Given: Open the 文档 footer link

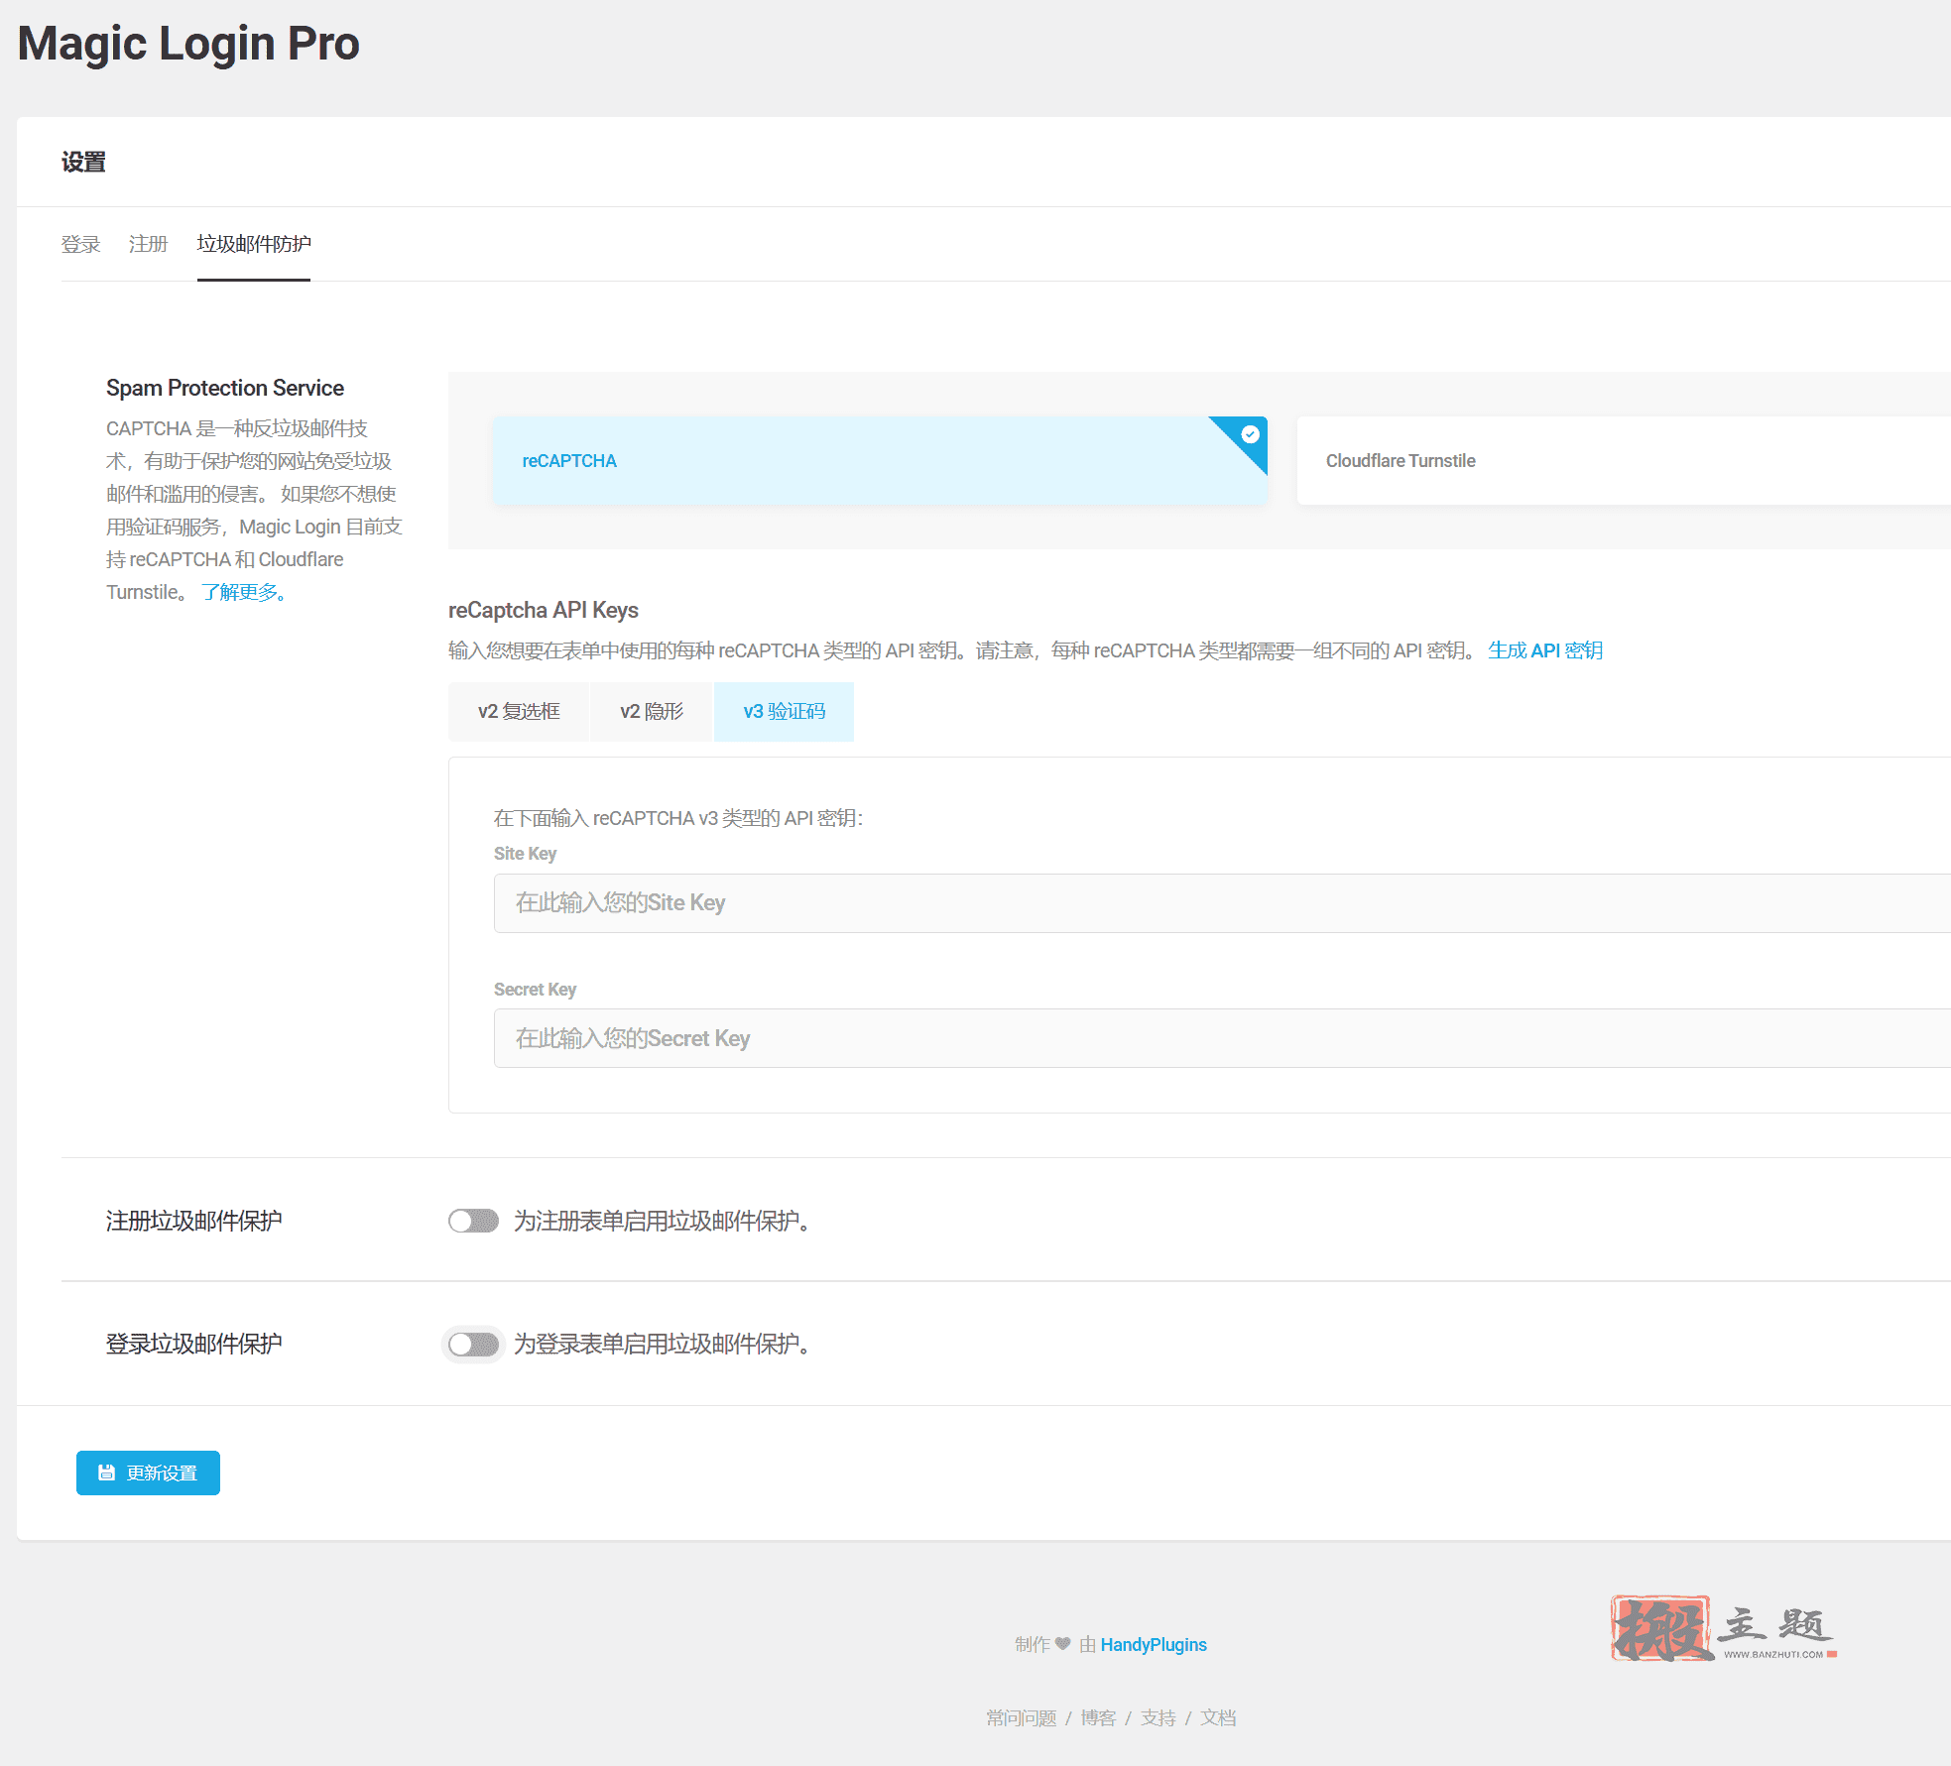Looking at the screenshot, I should [1218, 1718].
